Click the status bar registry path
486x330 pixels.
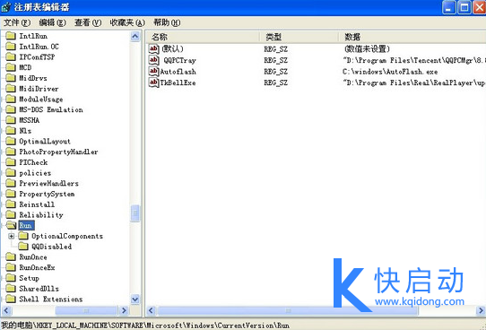pos(145,326)
